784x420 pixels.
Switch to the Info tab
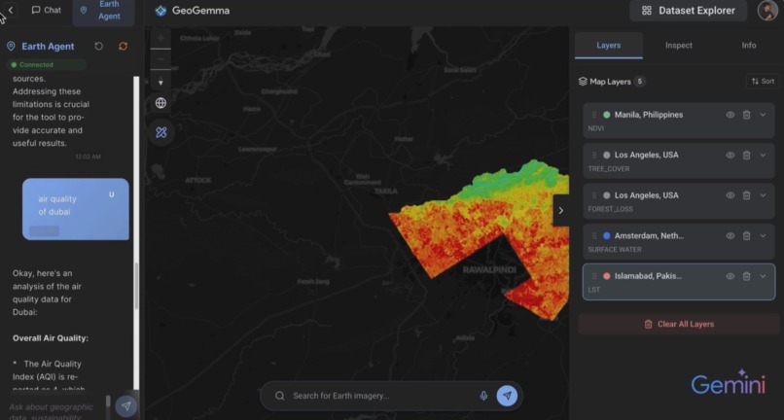click(749, 46)
